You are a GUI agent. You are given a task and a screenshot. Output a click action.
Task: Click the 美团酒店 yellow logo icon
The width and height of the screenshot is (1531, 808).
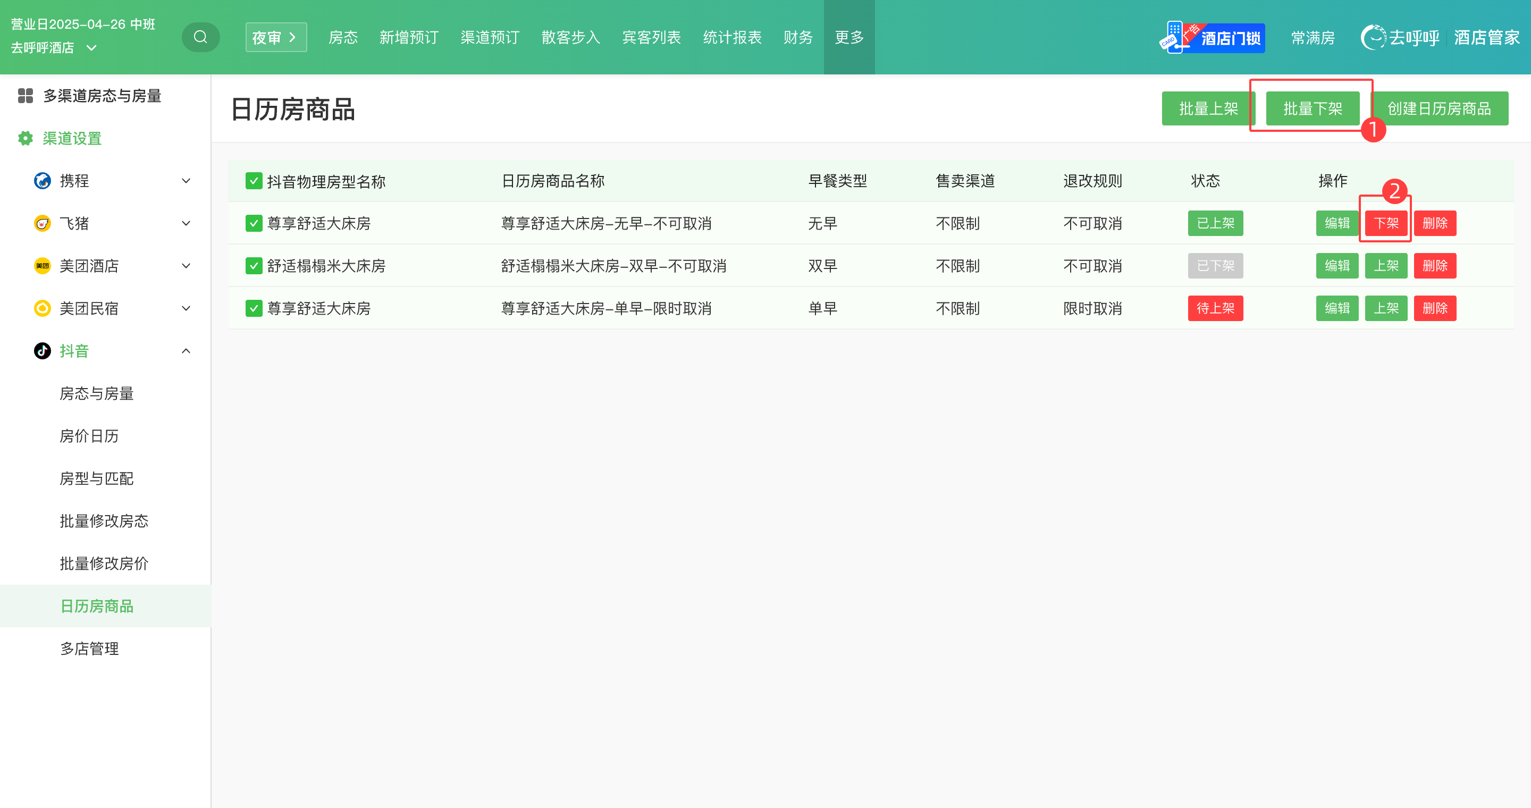point(42,266)
